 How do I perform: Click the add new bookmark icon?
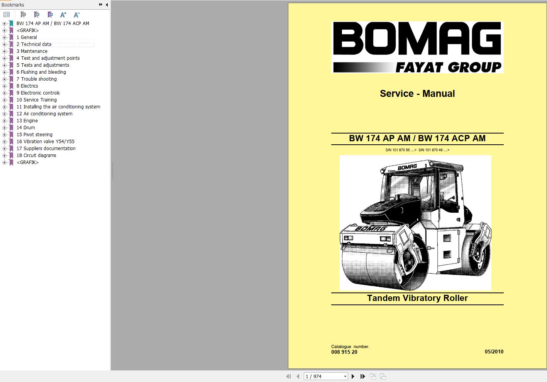[36, 15]
